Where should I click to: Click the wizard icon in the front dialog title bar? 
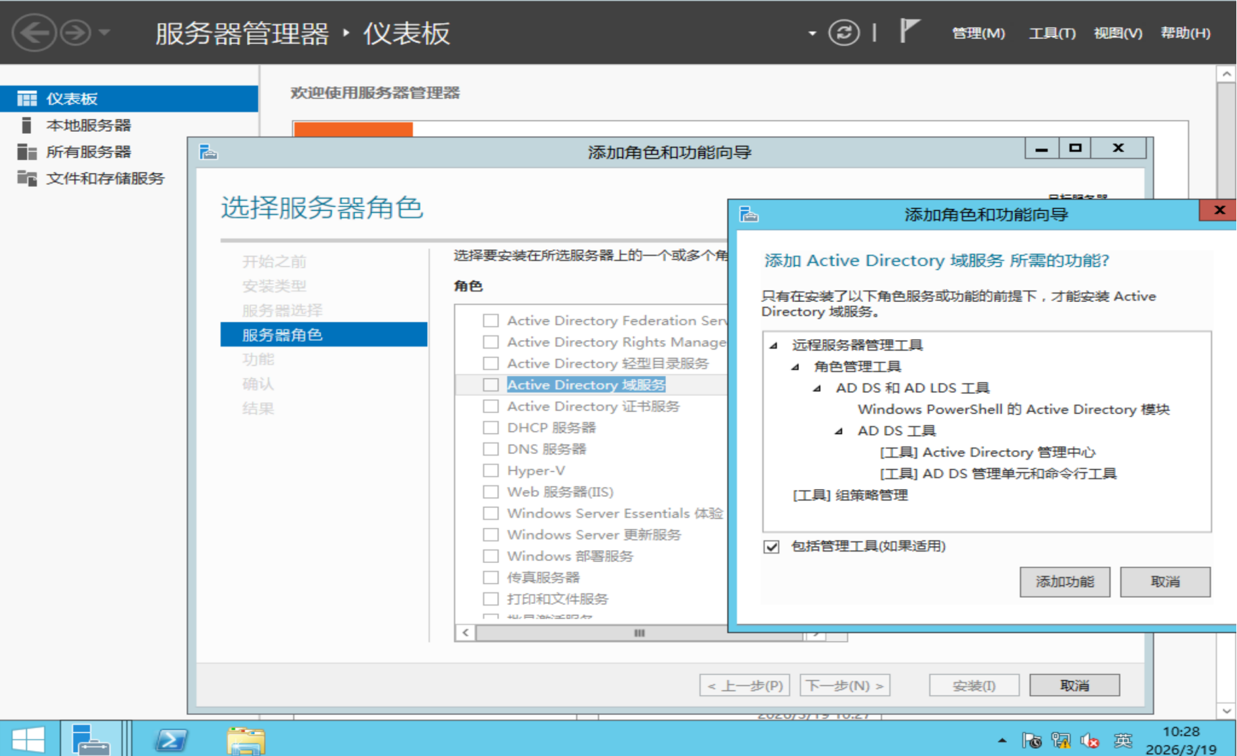point(749,215)
